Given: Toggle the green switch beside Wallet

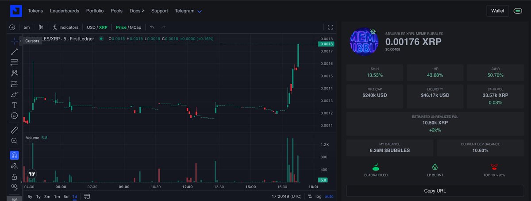Looking at the screenshot, I should coord(517,11).
